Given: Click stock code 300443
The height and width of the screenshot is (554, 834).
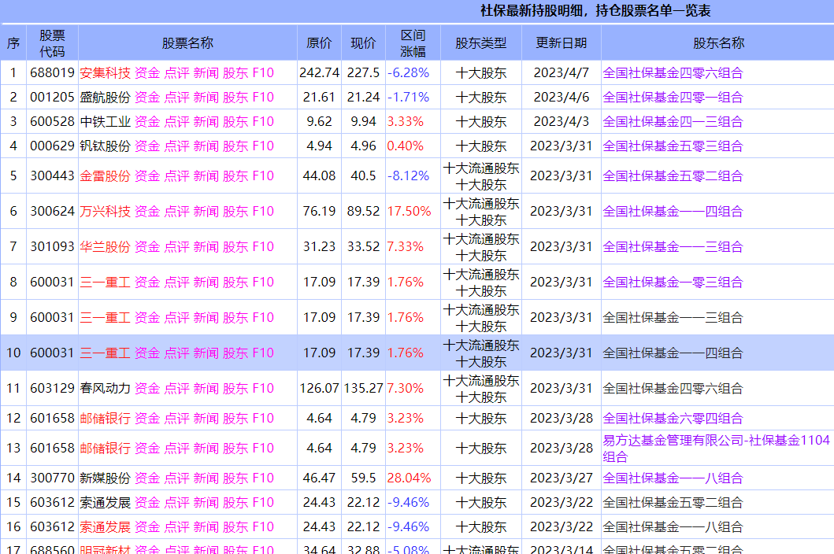Looking at the screenshot, I should point(52,176).
